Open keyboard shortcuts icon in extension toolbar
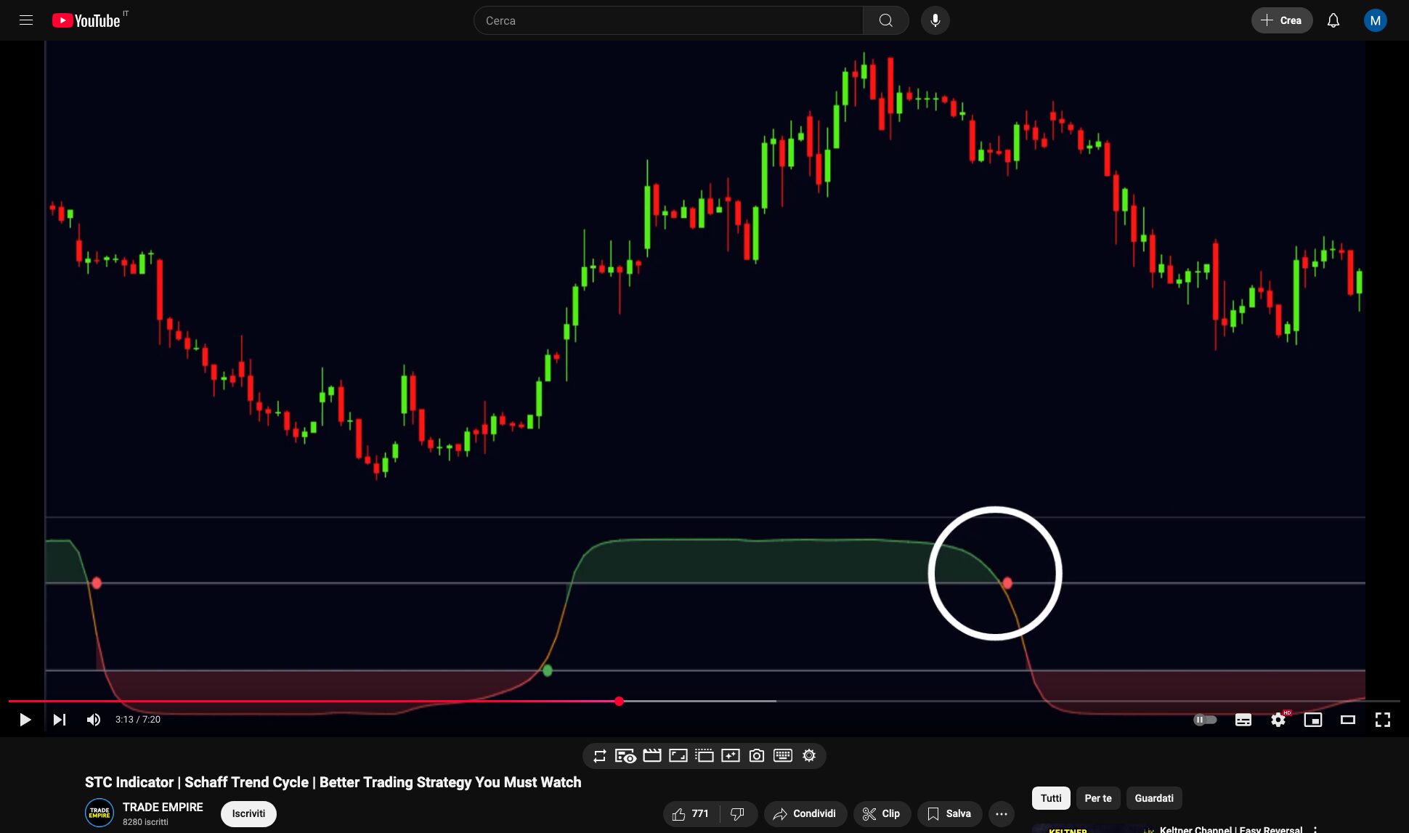The image size is (1409, 833). click(782, 756)
